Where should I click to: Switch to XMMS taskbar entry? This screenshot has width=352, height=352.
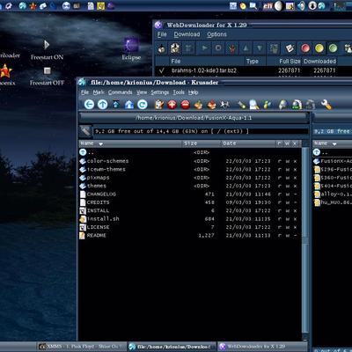[82, 347]
